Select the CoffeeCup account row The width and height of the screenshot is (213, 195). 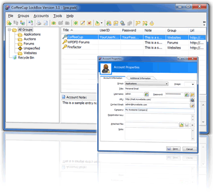point(134,37)
